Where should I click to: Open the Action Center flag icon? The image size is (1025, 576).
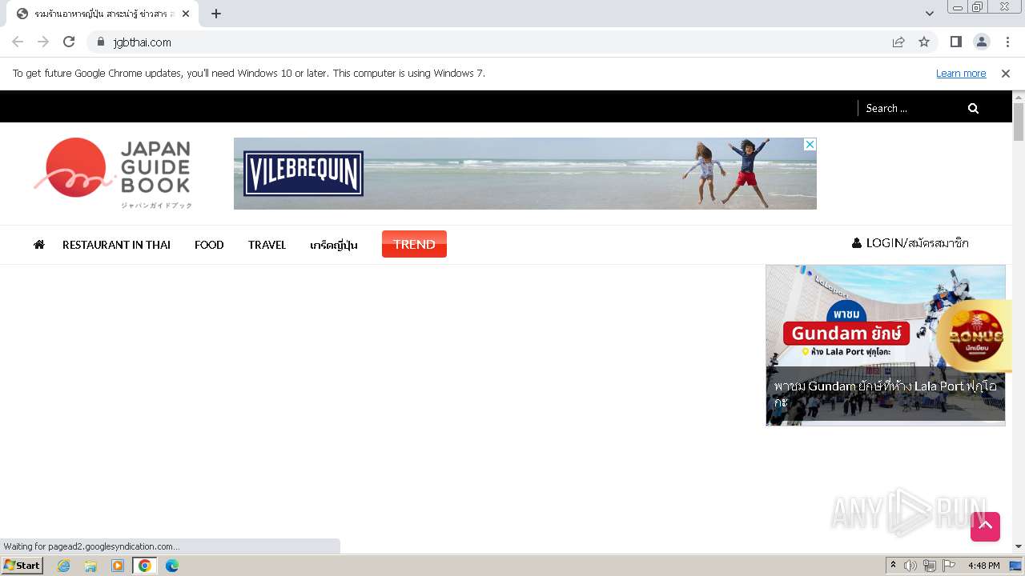(x=949, y=566)
